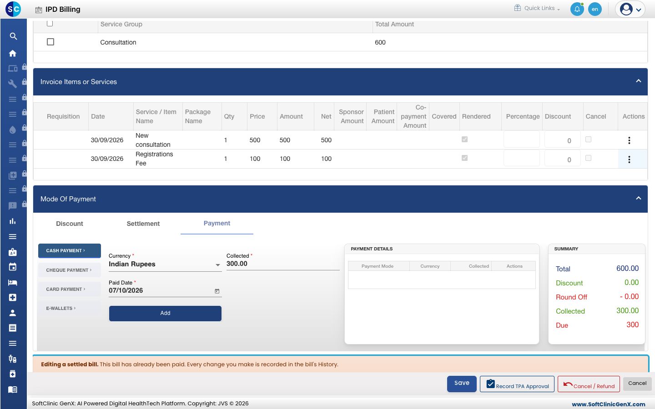
Task: Open actions menu for Registrations Fee row
Action: (629, 159)
